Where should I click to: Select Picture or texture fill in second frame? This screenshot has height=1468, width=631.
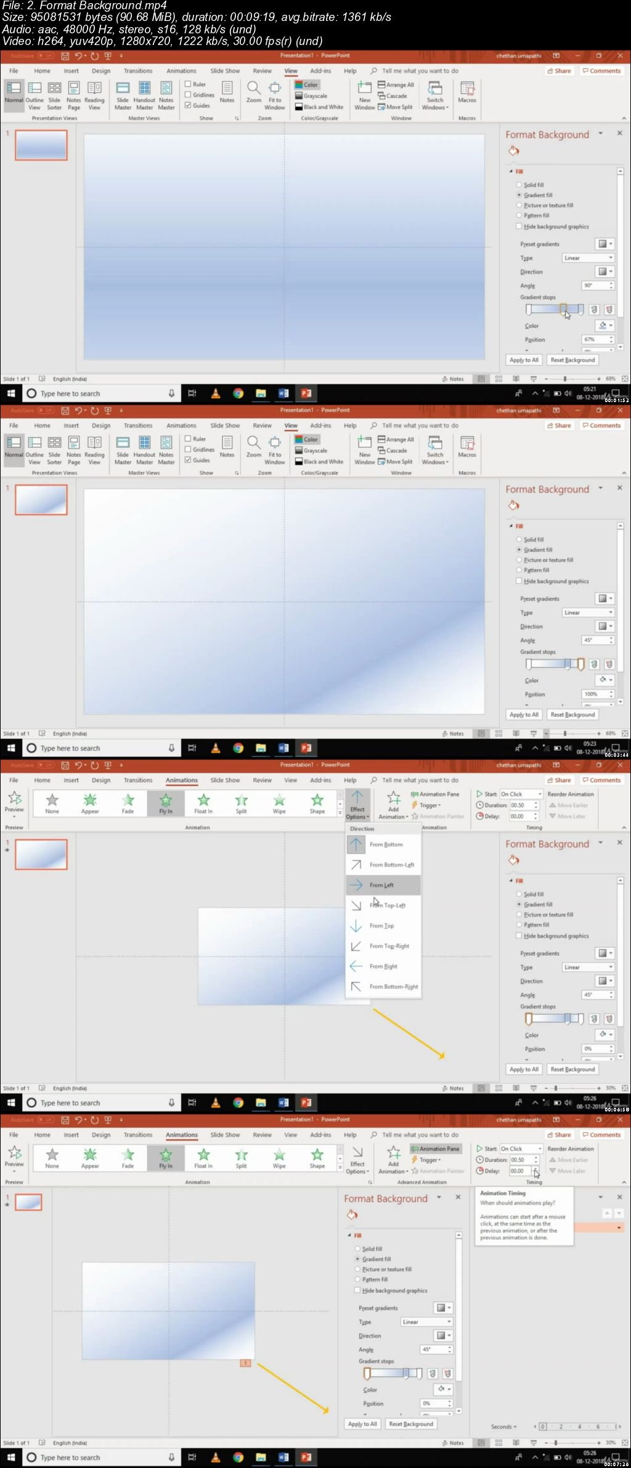click(x=519, y=560)
